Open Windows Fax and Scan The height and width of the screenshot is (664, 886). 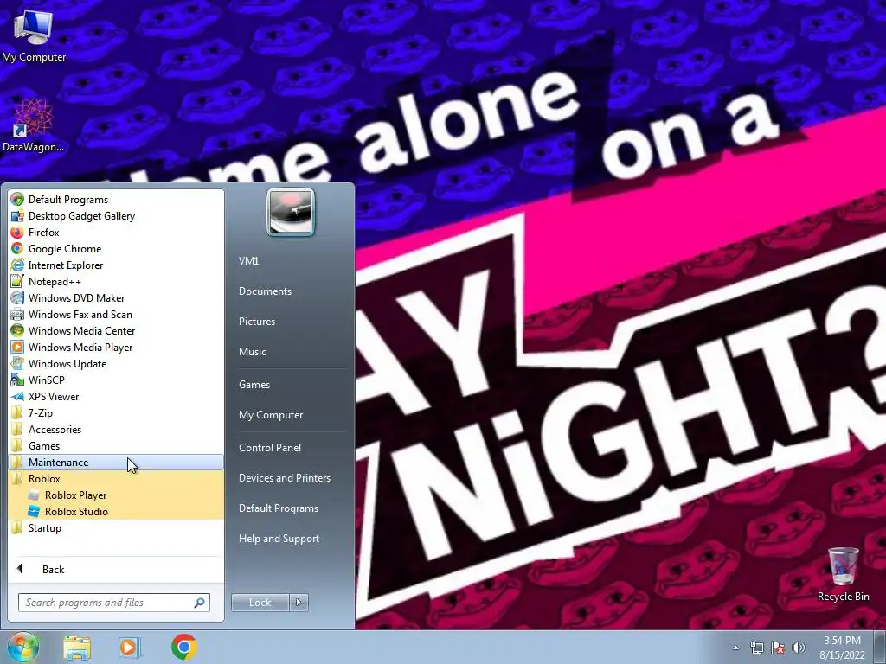click(x=116, y=314)
